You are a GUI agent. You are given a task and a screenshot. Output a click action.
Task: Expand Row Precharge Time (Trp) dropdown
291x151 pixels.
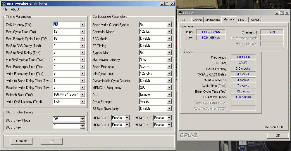(x=83, y=67)
